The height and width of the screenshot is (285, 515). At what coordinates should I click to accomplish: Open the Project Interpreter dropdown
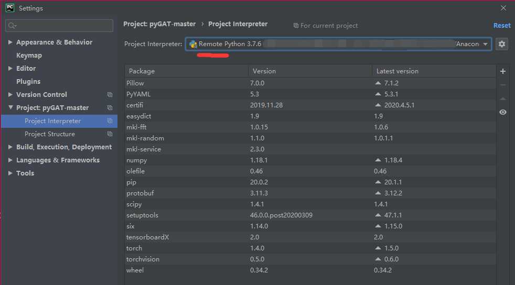[x=486, y=44]
